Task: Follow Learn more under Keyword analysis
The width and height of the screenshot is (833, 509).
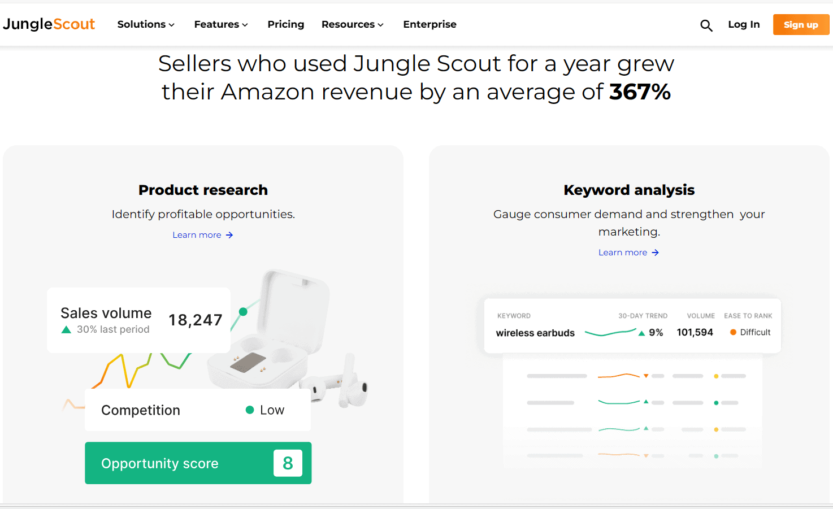Action: pos(623,253)
